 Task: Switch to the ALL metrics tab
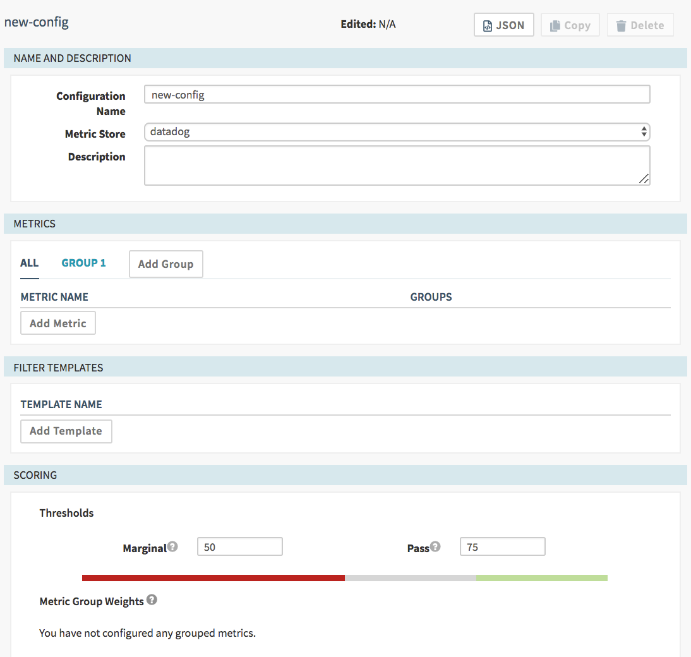(30, 263)
